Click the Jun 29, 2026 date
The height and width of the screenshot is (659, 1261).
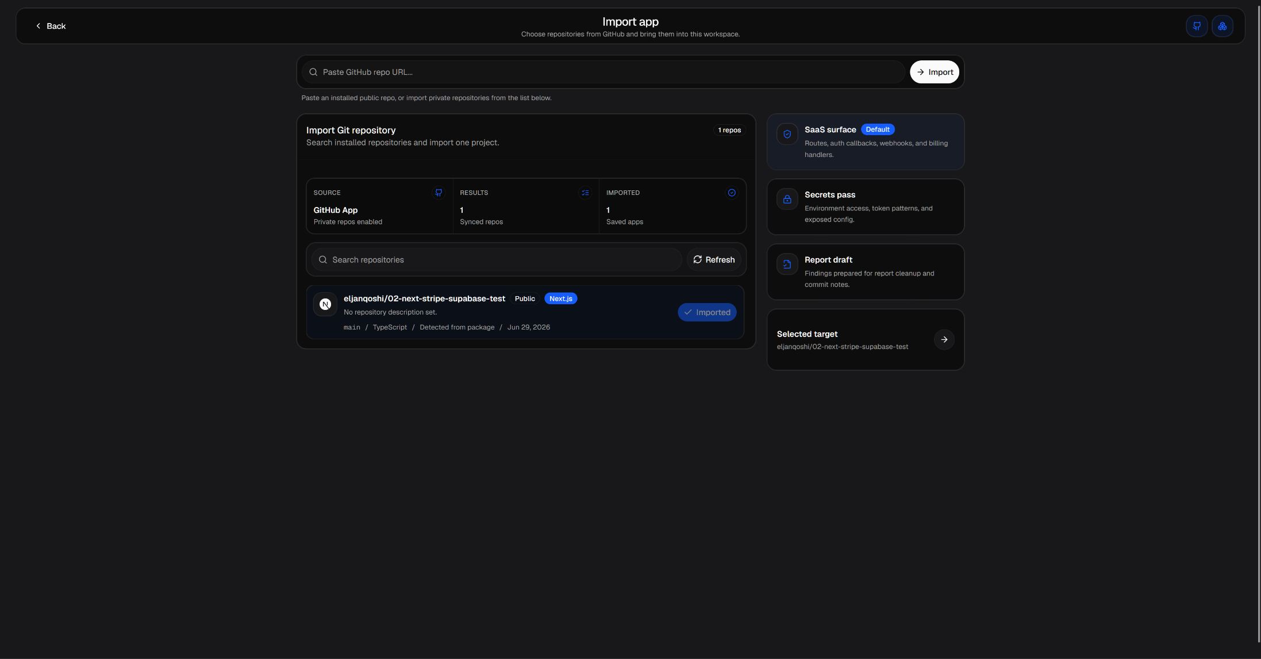pyautogui.click(x=529, y=327)
